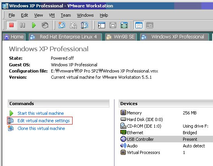Click the Commands section header
The image size is (213, 166).
(x=59, y=104)
